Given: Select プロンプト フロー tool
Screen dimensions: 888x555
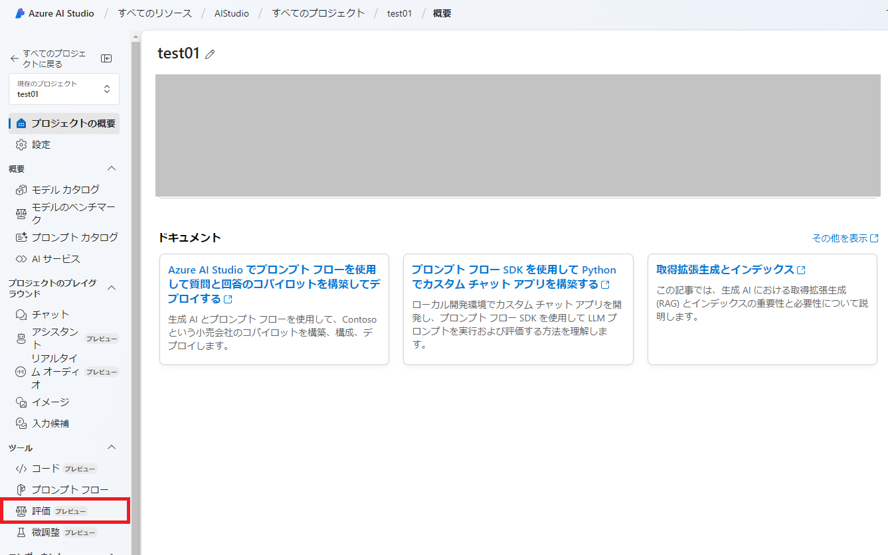Looking at the screenshot, I should pos(64,490).
